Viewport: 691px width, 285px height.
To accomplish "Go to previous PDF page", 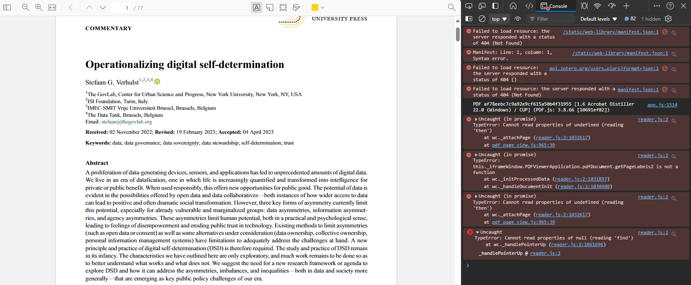I will (90, 7).
